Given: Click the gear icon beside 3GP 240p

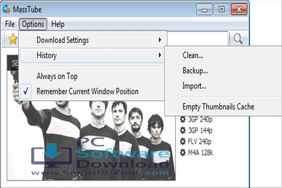Looking at the screenshot, I should (183, 119).
